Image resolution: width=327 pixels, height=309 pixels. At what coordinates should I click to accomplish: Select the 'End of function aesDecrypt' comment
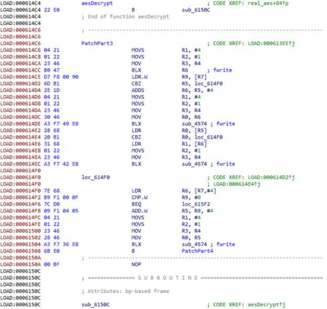pyautogui.click(x=125, y=16)
